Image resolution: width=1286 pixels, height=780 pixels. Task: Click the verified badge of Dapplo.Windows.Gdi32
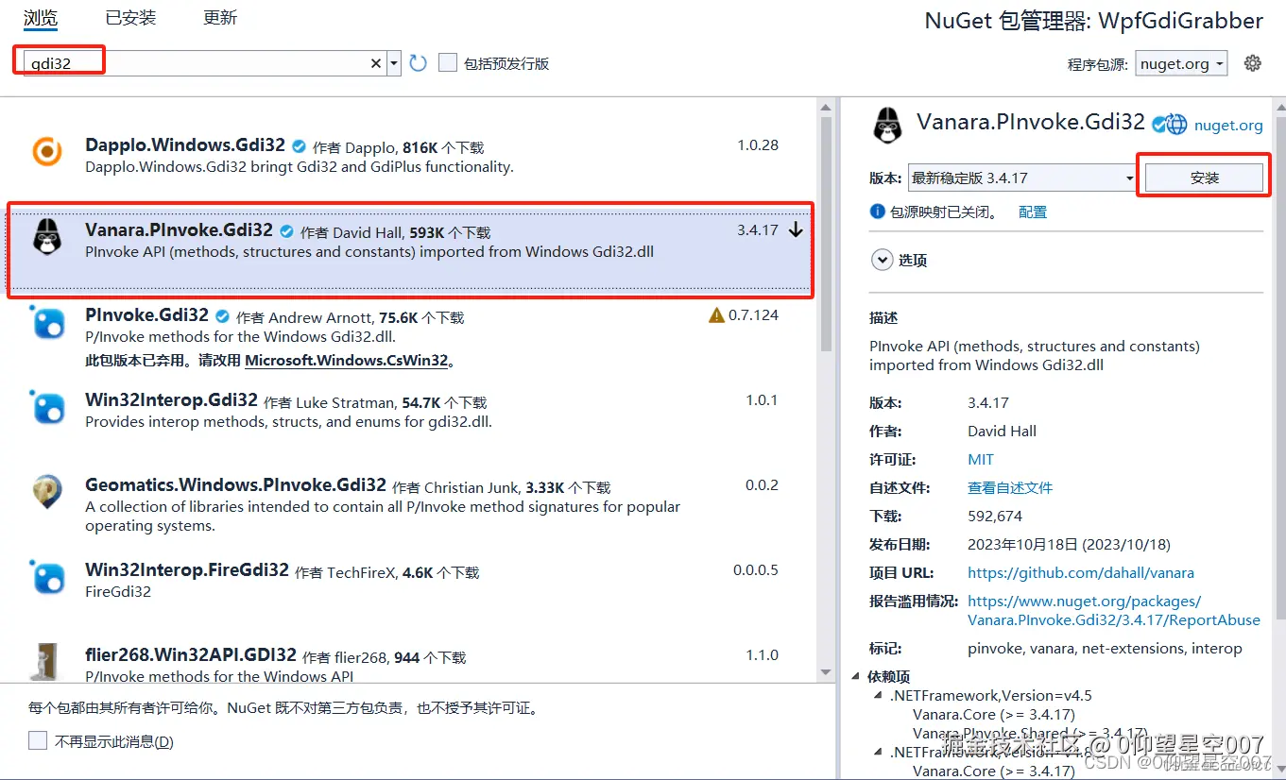[x=299, y=146]
